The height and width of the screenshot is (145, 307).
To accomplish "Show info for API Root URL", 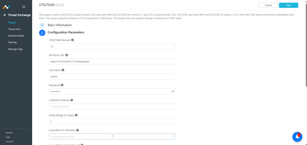I will point(67,55).
